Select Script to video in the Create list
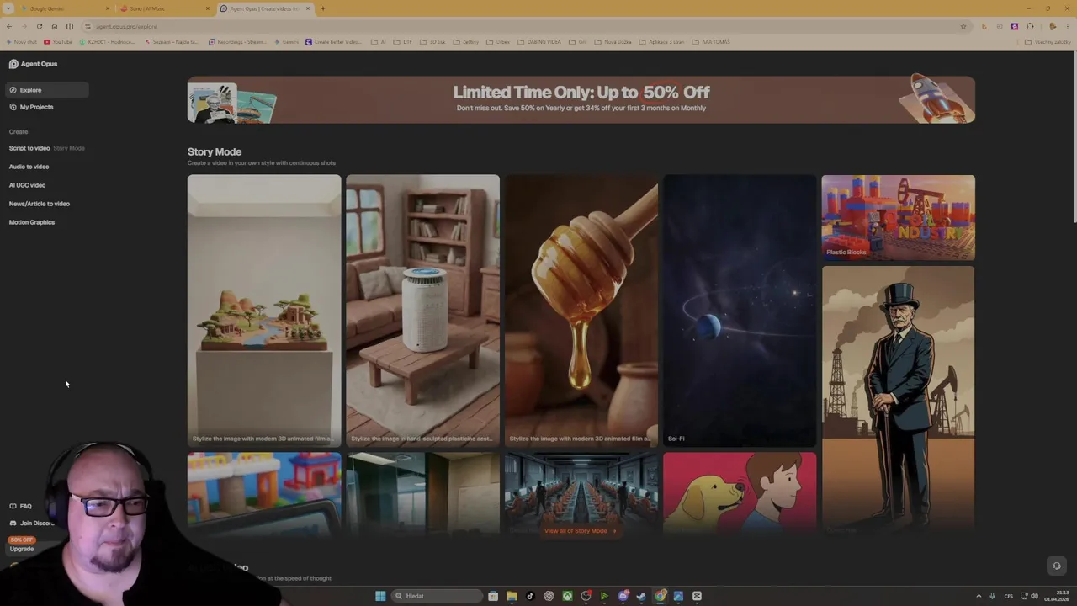This screenshot has width=1077, height=606. coord(29,148)
